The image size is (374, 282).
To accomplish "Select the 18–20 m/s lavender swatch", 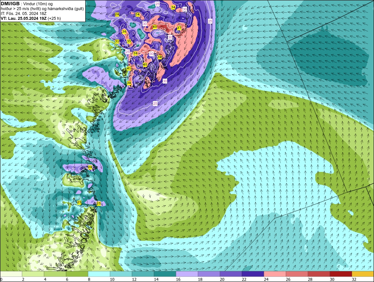I will pyautogui.click(x=209, y=274).
